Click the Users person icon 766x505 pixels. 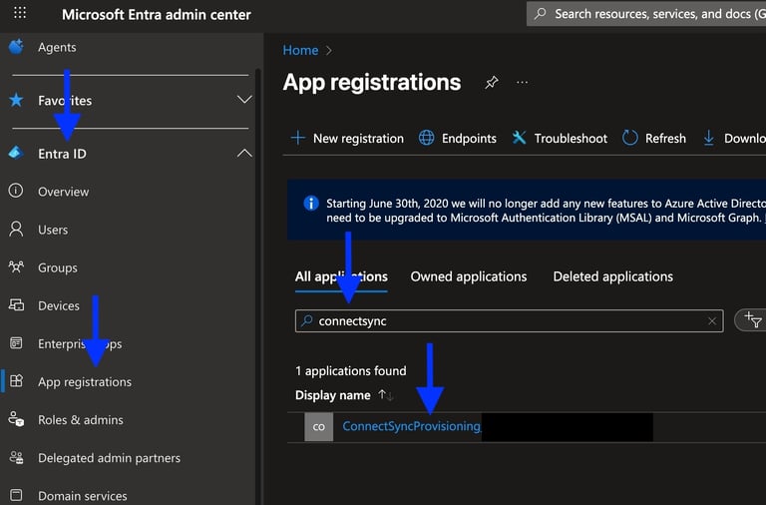pos(16,229)
